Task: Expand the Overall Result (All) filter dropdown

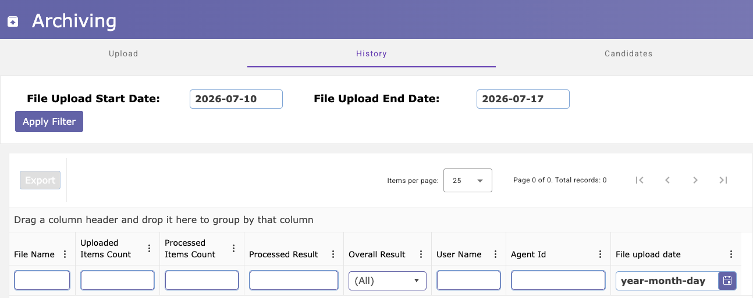Action: [388, 281]
